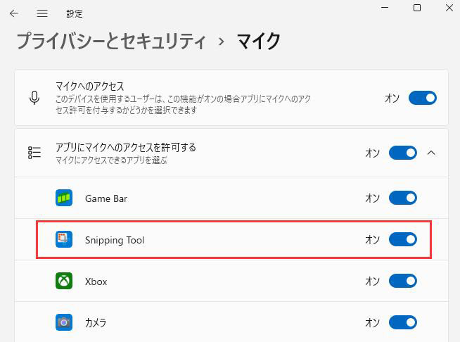Turn off アプリにマイクへのアクセスを許可する toggle
Screen dimensions: 460x342
pos(402,153)
